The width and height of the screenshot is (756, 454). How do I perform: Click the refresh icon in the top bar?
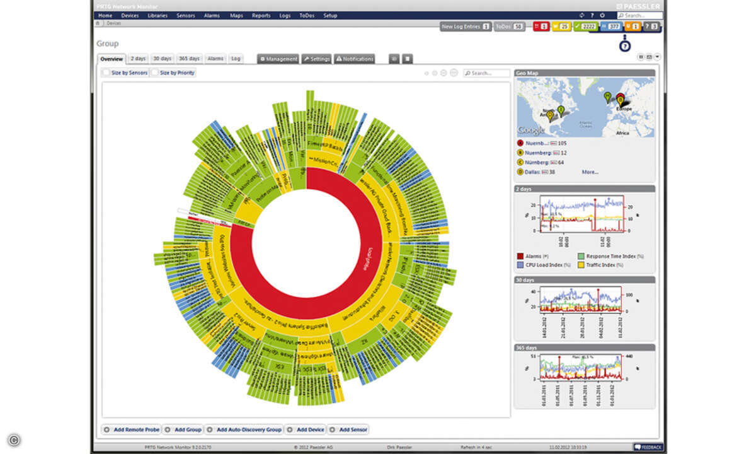tap(581, 15)
